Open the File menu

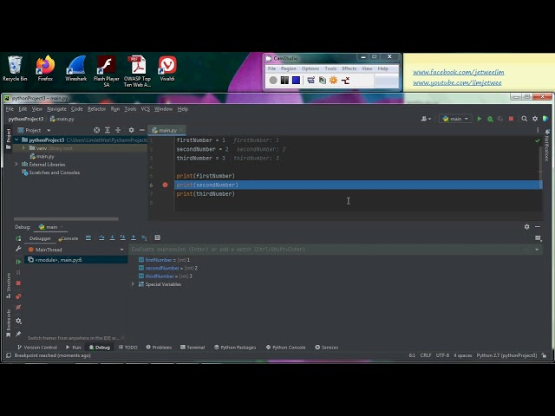(x=10, y=109)
